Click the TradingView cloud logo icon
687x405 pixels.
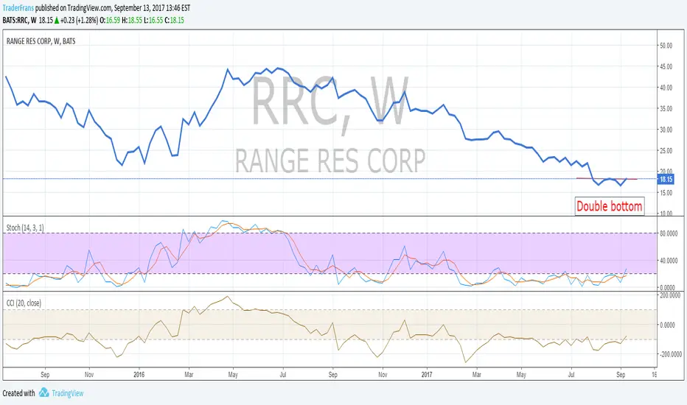tap(43, 392)
